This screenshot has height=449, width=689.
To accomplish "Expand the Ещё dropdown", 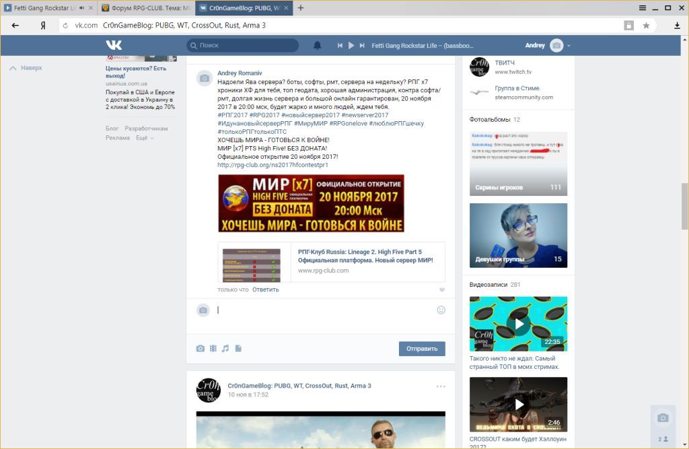I will [x=145, y=137].
